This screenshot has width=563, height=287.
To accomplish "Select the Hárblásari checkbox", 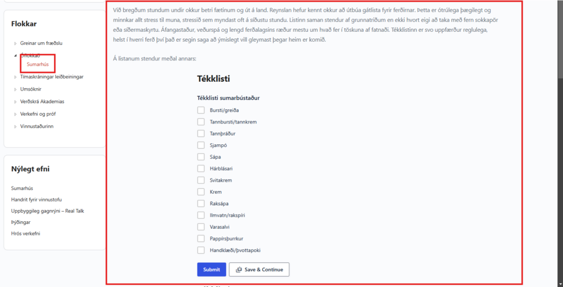I will point(201,168).
